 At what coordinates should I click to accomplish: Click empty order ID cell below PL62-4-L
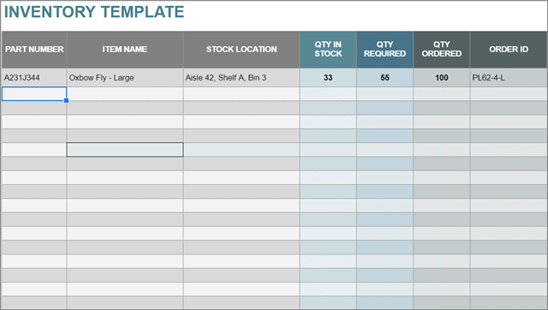509,94
